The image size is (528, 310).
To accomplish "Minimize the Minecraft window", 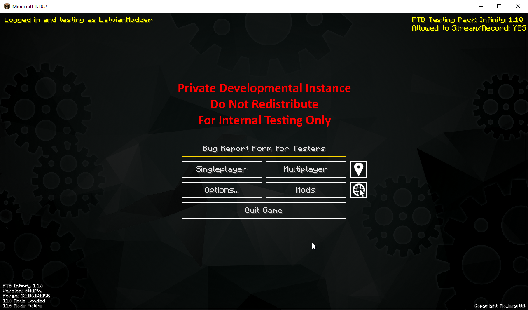I will coord(480,6).
